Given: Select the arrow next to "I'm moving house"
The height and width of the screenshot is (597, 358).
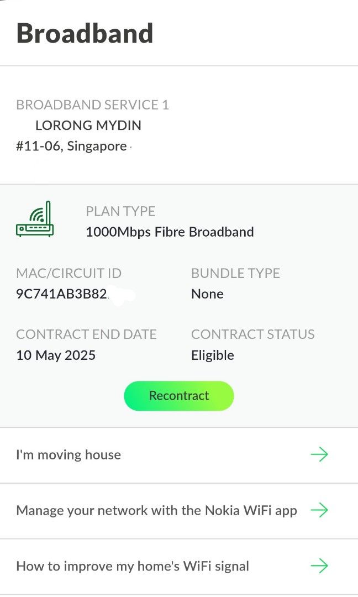Looking at the screenshot, I should coord(320,454).
